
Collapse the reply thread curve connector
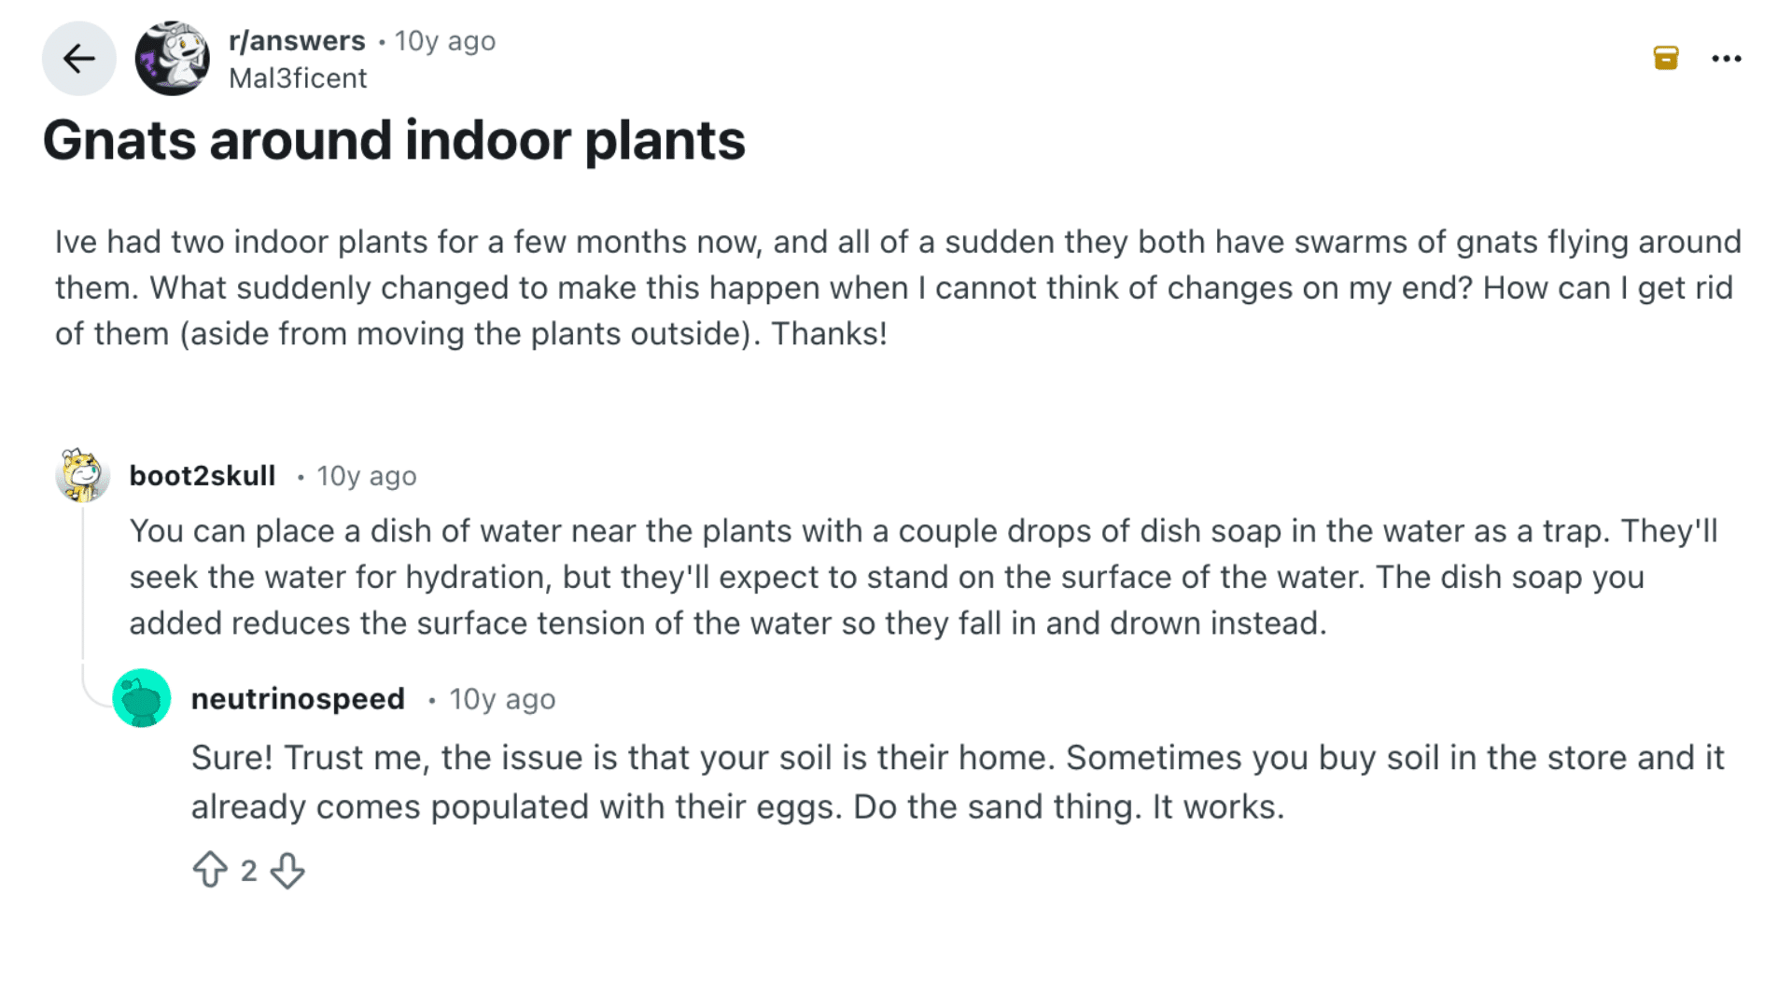(x=96, y=687)
